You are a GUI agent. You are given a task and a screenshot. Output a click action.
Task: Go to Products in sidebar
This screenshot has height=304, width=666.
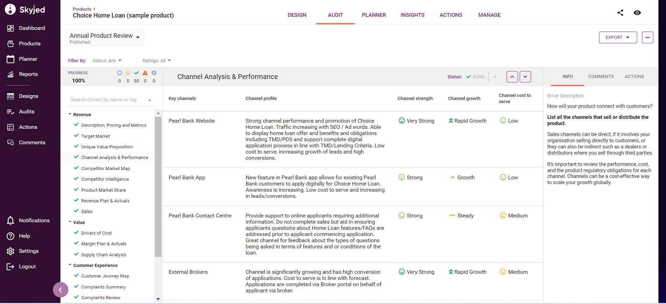point(24,44)
